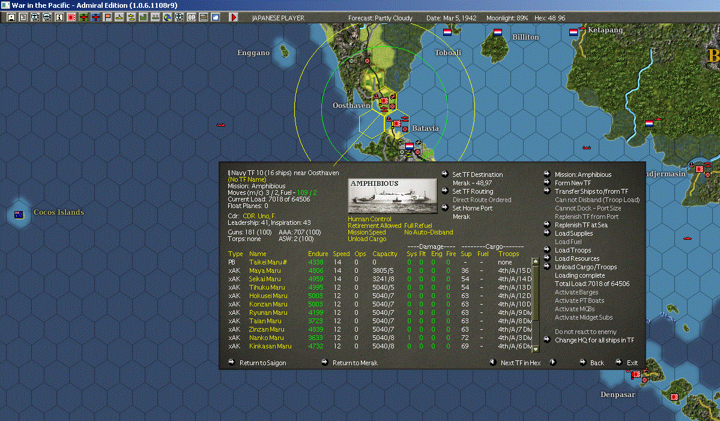Sort ships by Endure column header
This screenshot has height=421, width=720.
(318, 254)
